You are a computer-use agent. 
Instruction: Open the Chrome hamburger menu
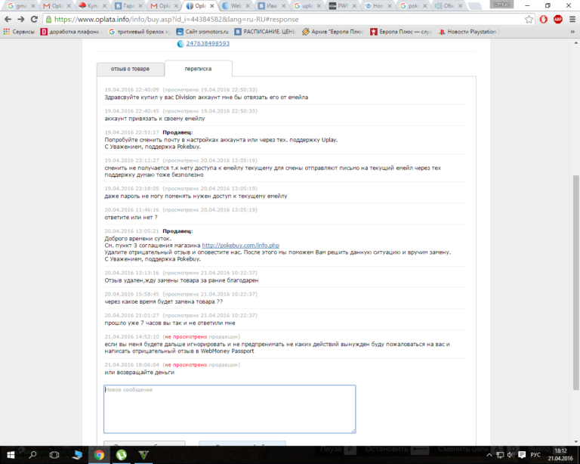(572, 19)
